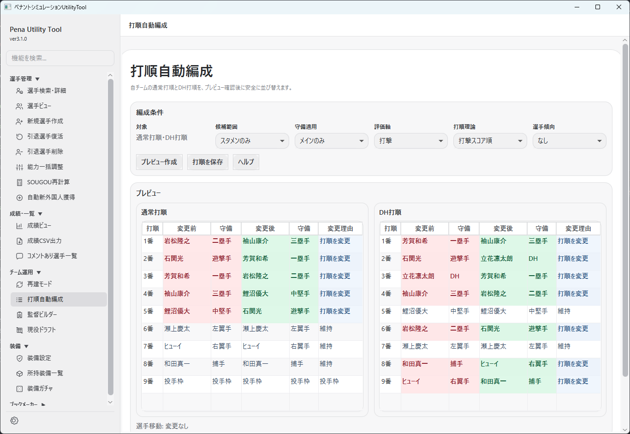Click 変更前 header in 通常打順 table

click(187, 229)
